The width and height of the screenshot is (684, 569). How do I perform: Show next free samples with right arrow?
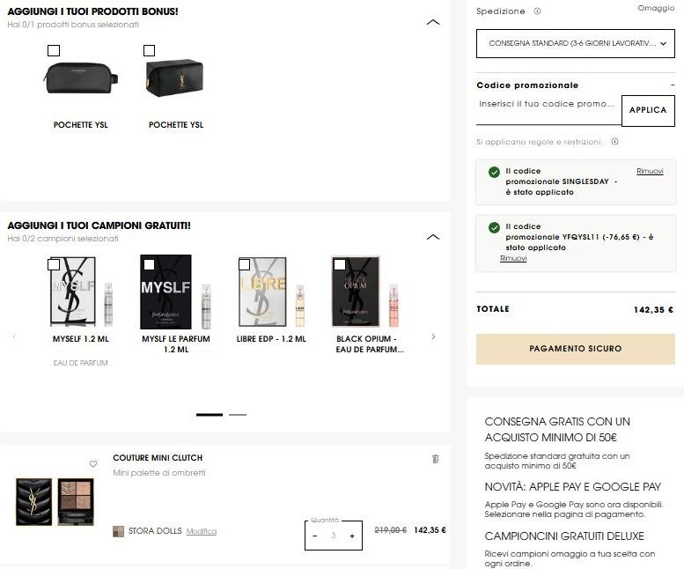(433, 336)
